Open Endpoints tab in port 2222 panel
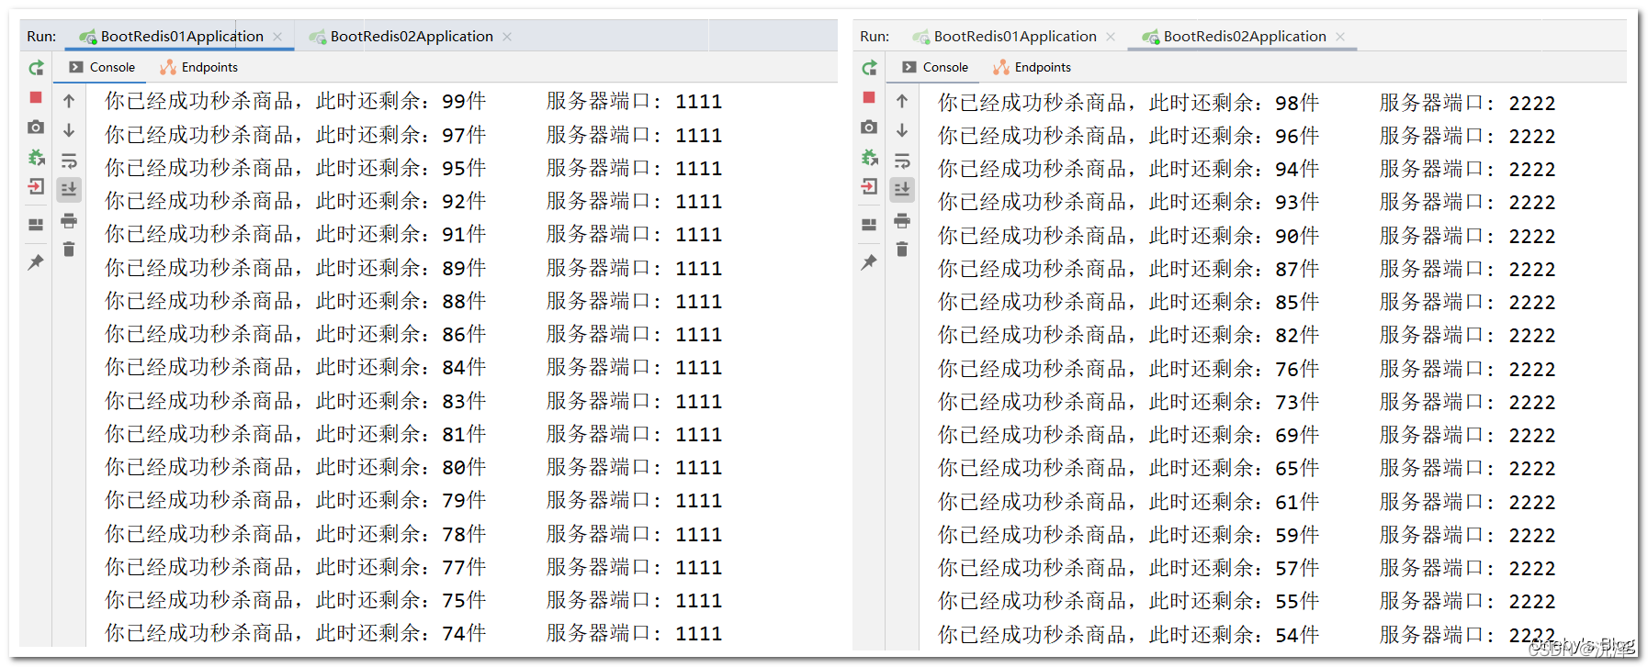Image resolution: width=1648 pixels, height=667 pixels. [x=1032, y=67]
